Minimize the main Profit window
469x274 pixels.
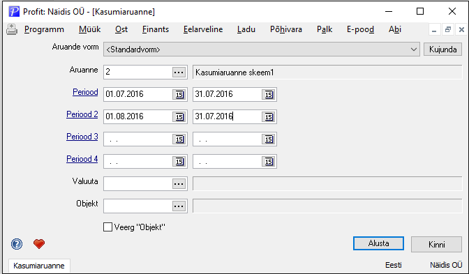[389, 12]
